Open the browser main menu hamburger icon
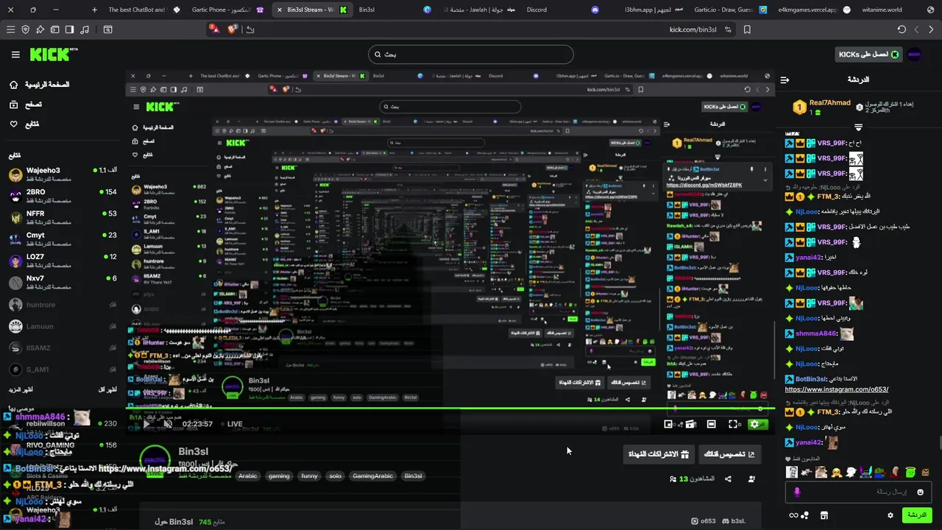Image resolution: width=942 pixels, height=530 pixels. (10, 29)
